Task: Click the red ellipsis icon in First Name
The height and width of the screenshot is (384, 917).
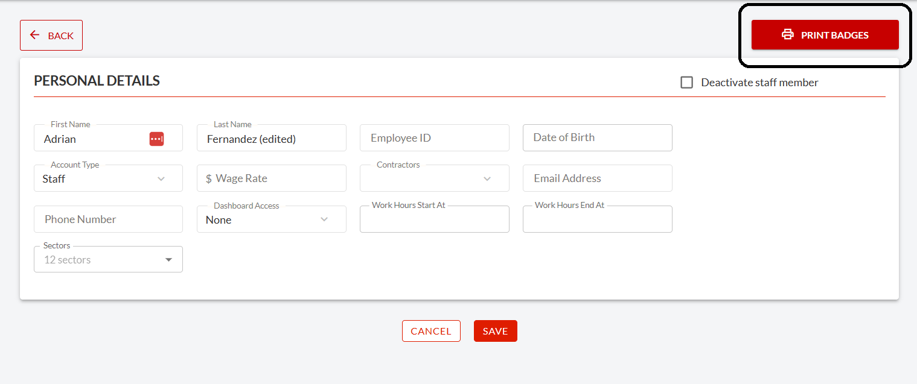Action: (157, 138)
